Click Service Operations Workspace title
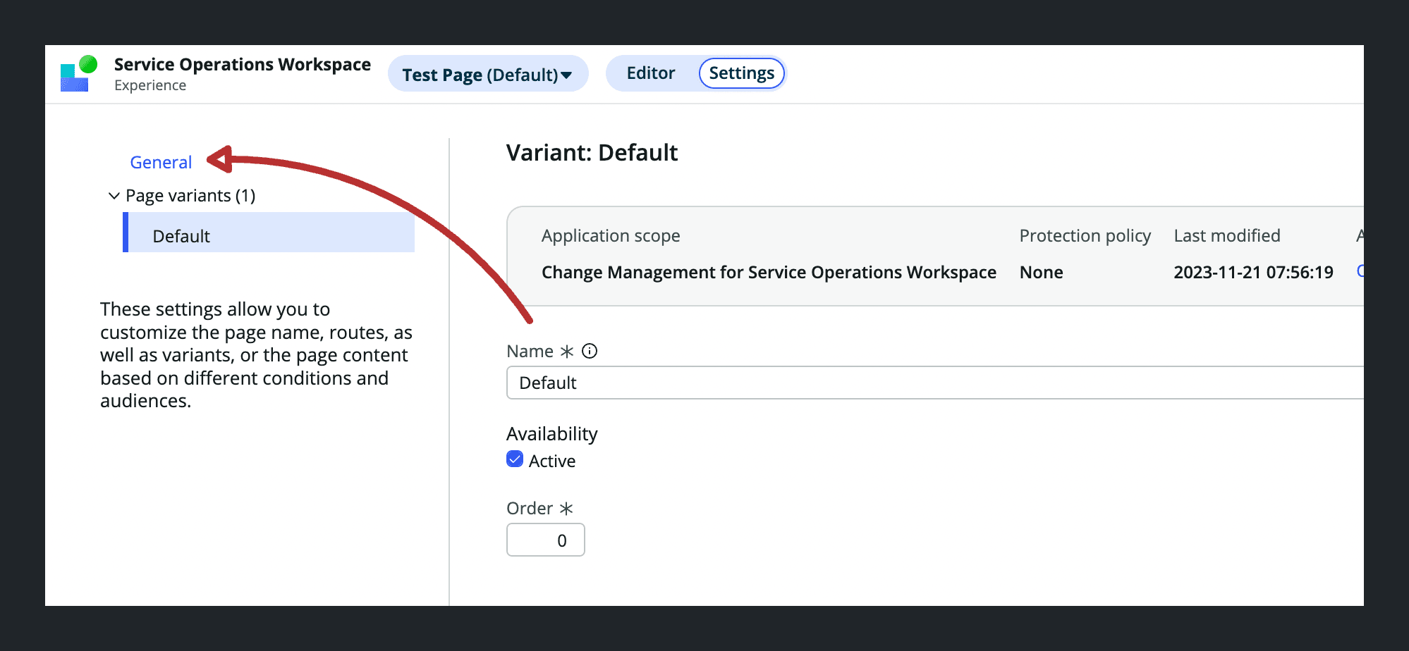The width and height of the screenshot is (1409, 651). click(243, 64)
